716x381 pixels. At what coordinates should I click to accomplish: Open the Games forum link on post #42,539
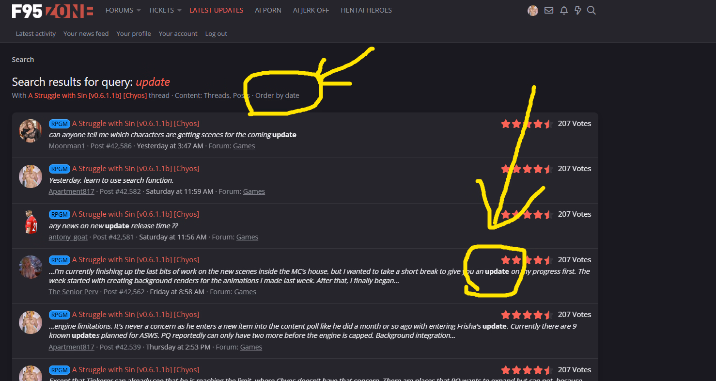(x=251, y=347)
